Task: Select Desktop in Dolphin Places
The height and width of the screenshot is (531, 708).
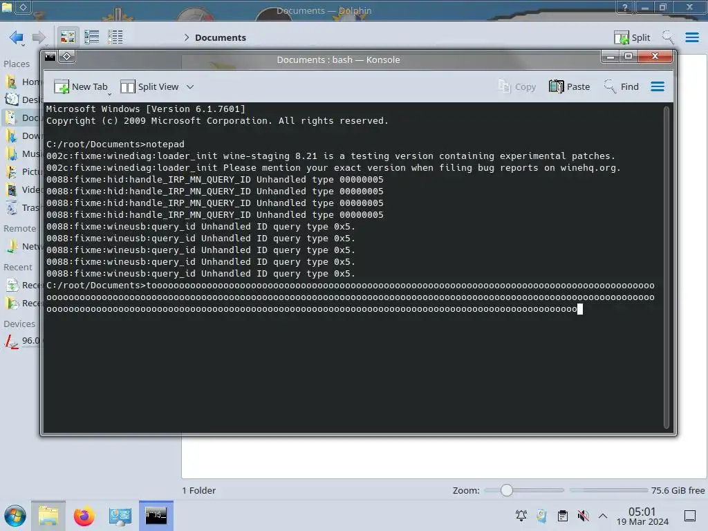Action: click(23, 100)
